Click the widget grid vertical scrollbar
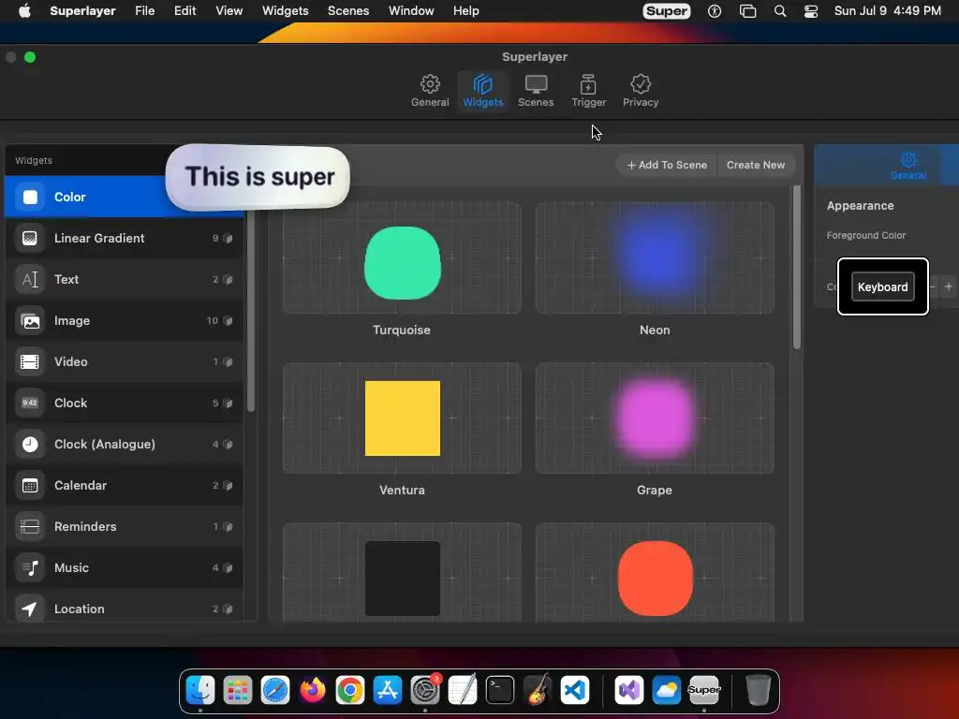Viewport: 959px width, 719px height. click(x=796, y=267)
